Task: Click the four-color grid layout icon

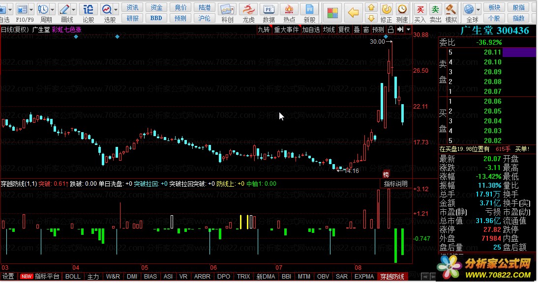Action: [x=332, y=13]
